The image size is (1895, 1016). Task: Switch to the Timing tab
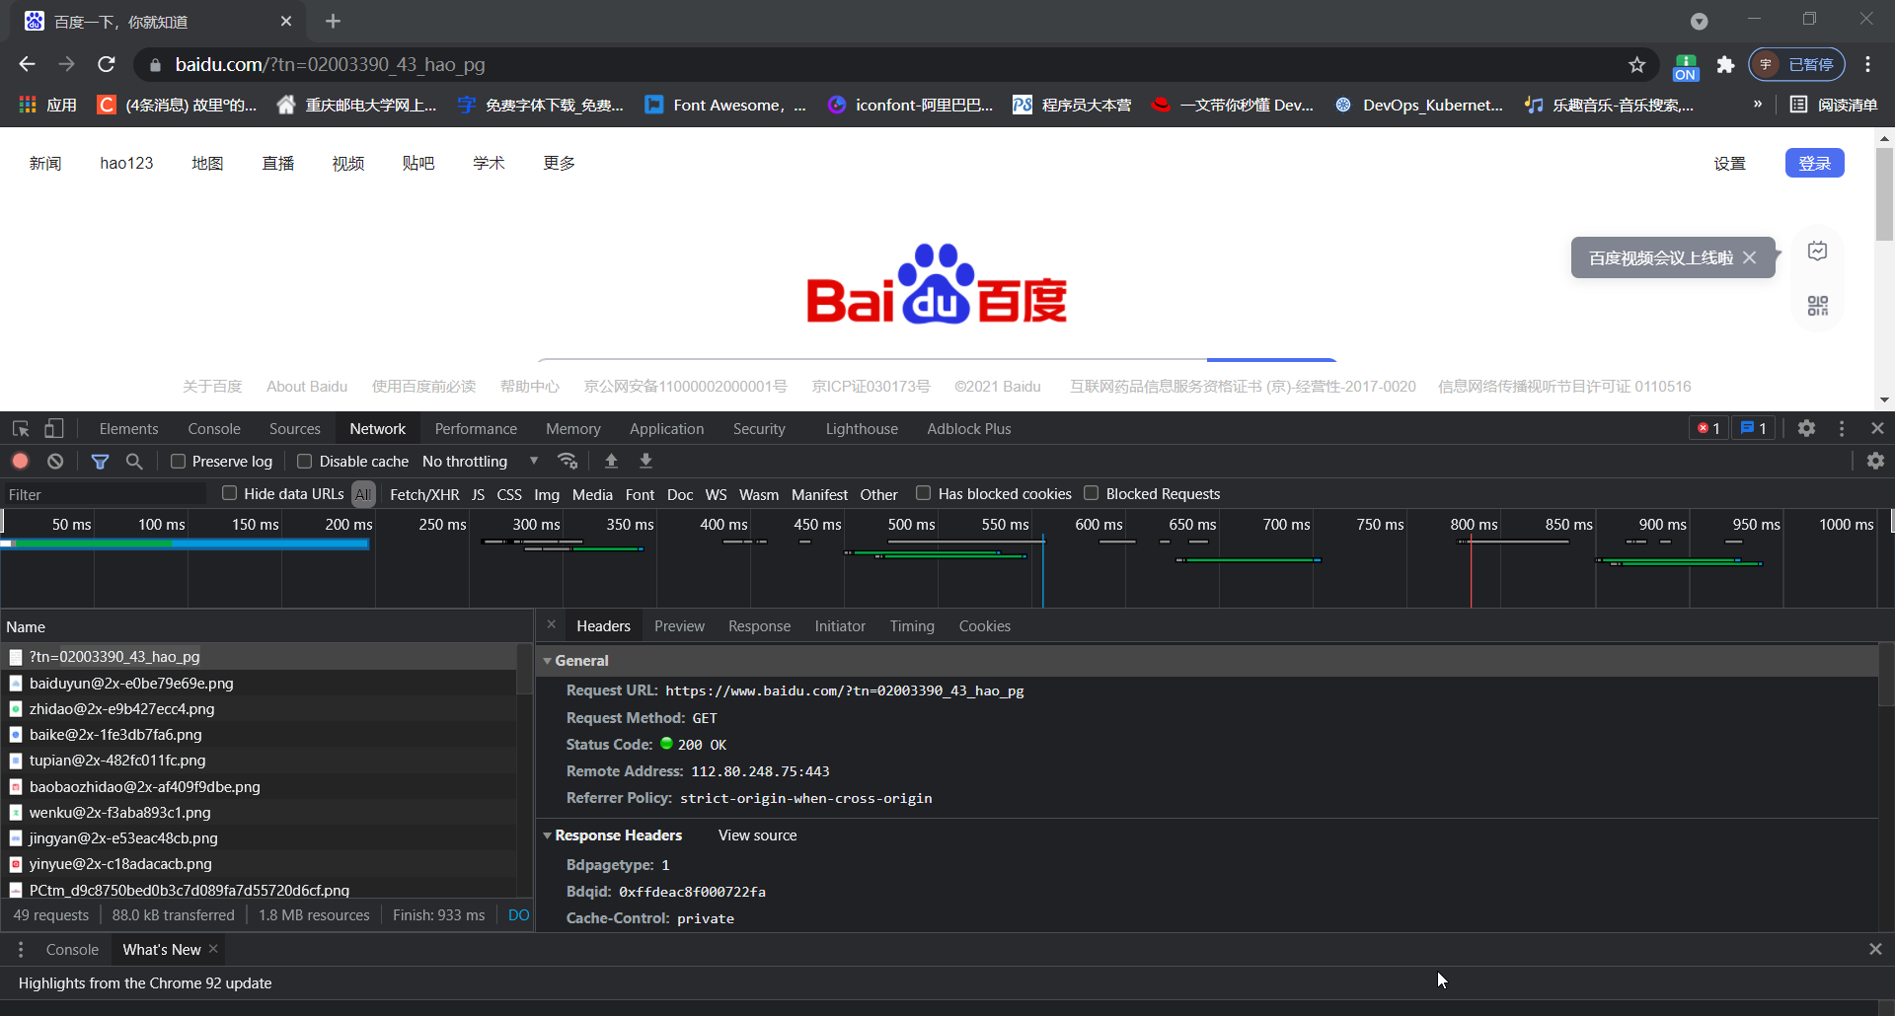point(911,625)
